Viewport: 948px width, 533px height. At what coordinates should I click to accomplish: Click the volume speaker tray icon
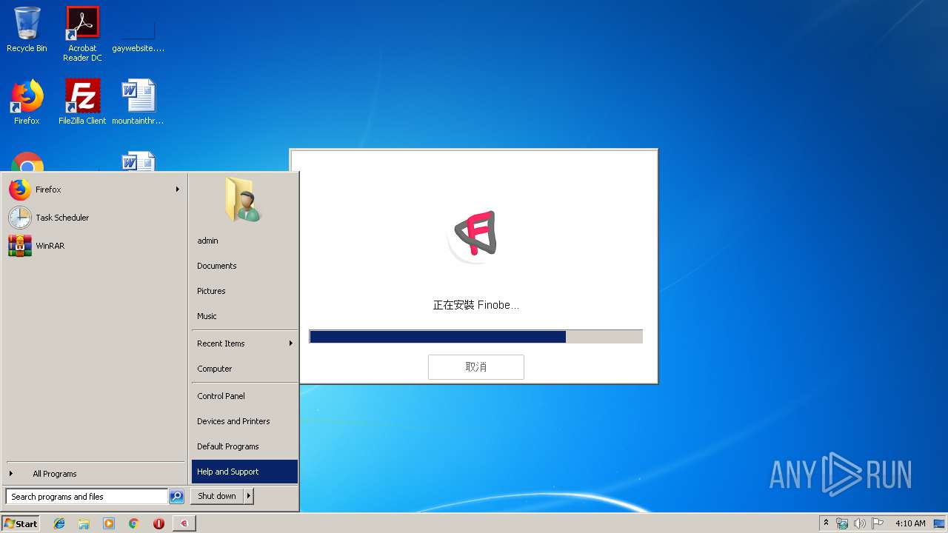[x=859, y=523]
